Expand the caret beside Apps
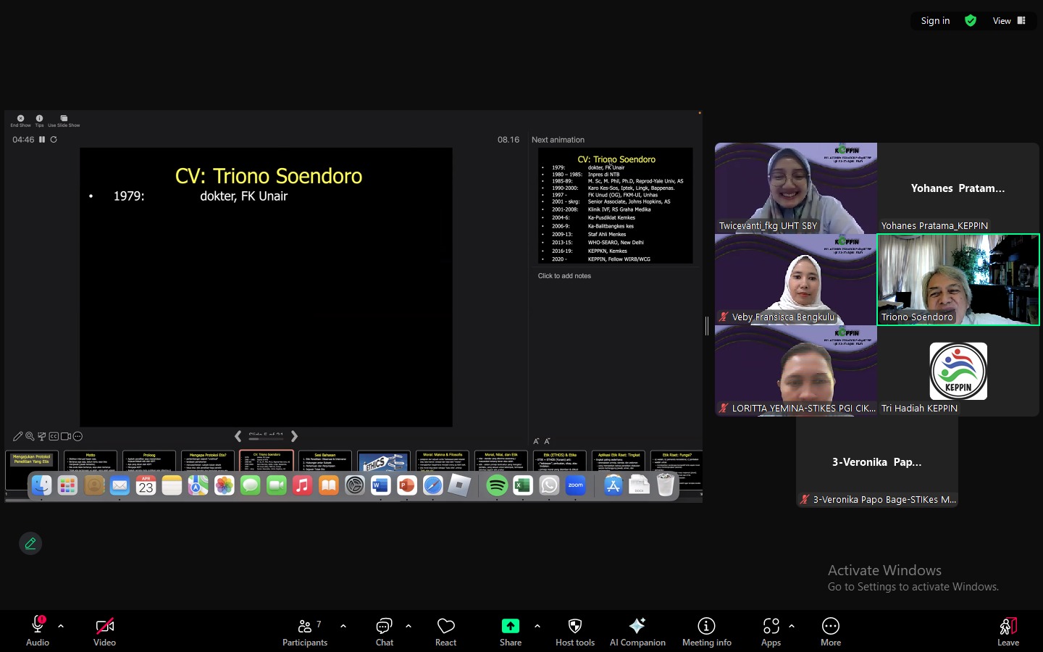The height and width of the screenshot is (652, 1043). pos(792,626)
